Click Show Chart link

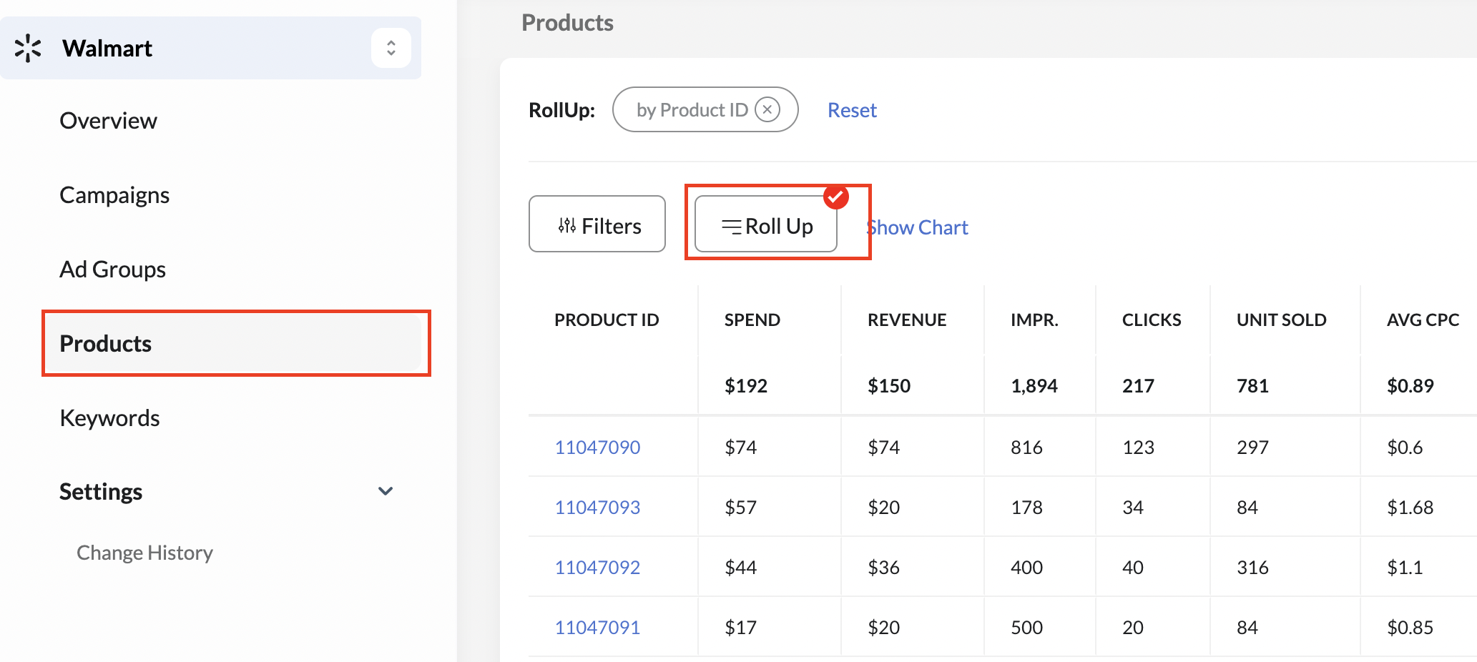coord(917,227)
